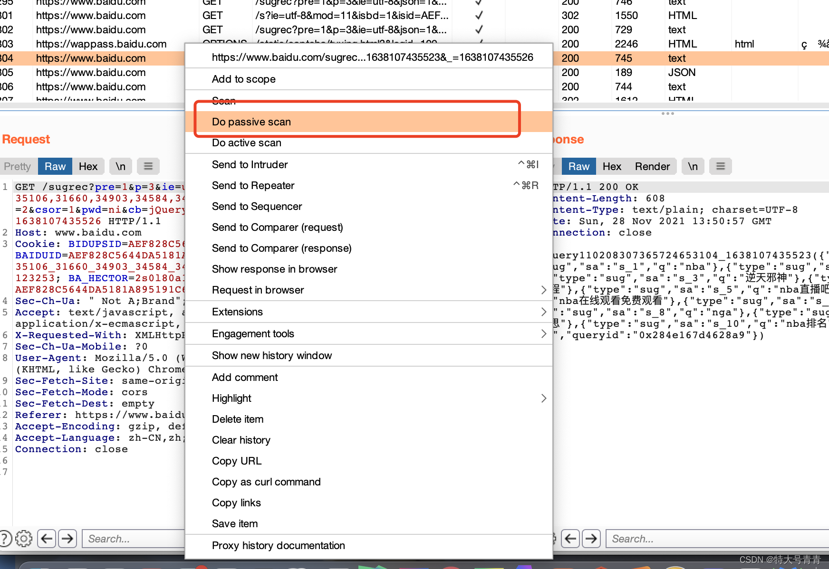Select Copy links menu entry
Viewport: 829px width, 569px height.
coord(369,503)
